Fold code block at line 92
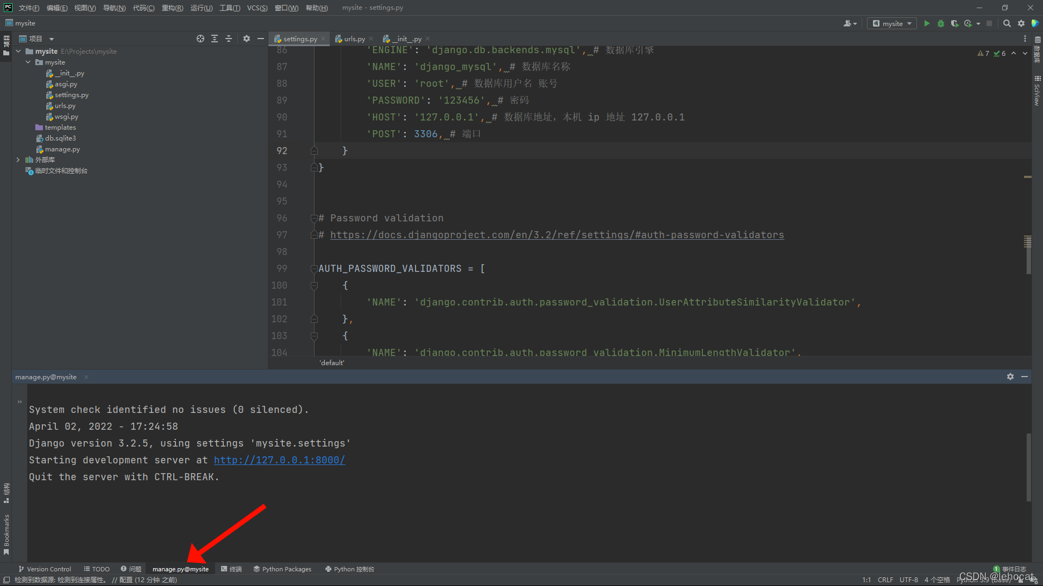1043x586 pixels. [314, 150]
